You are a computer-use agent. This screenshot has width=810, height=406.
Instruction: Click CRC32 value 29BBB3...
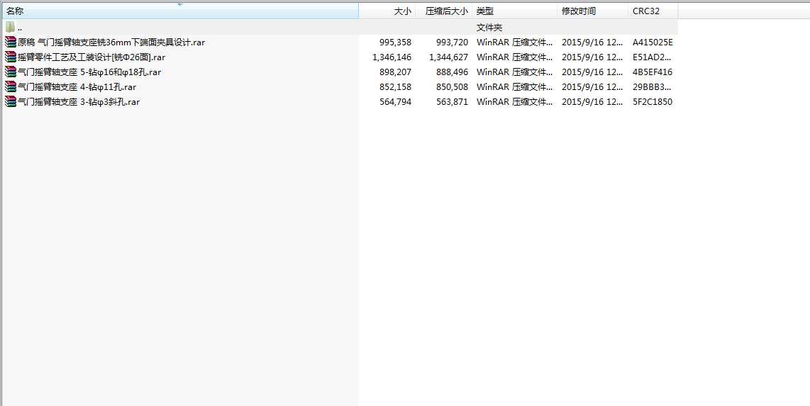[x=653, y=86]
